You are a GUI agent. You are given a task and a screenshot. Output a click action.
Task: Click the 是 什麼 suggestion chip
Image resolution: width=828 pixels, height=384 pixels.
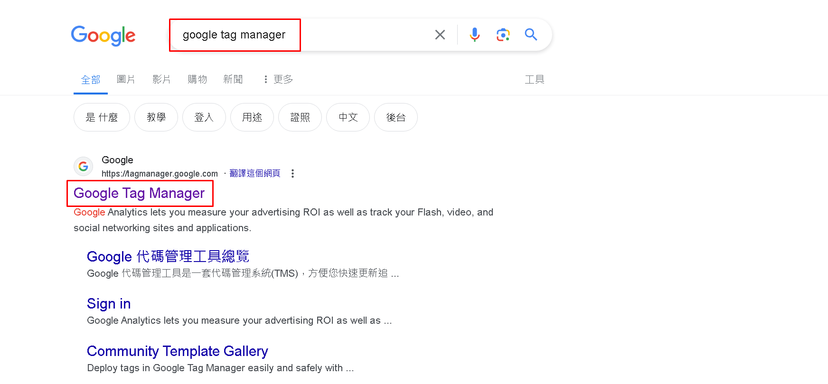[102, 117]
